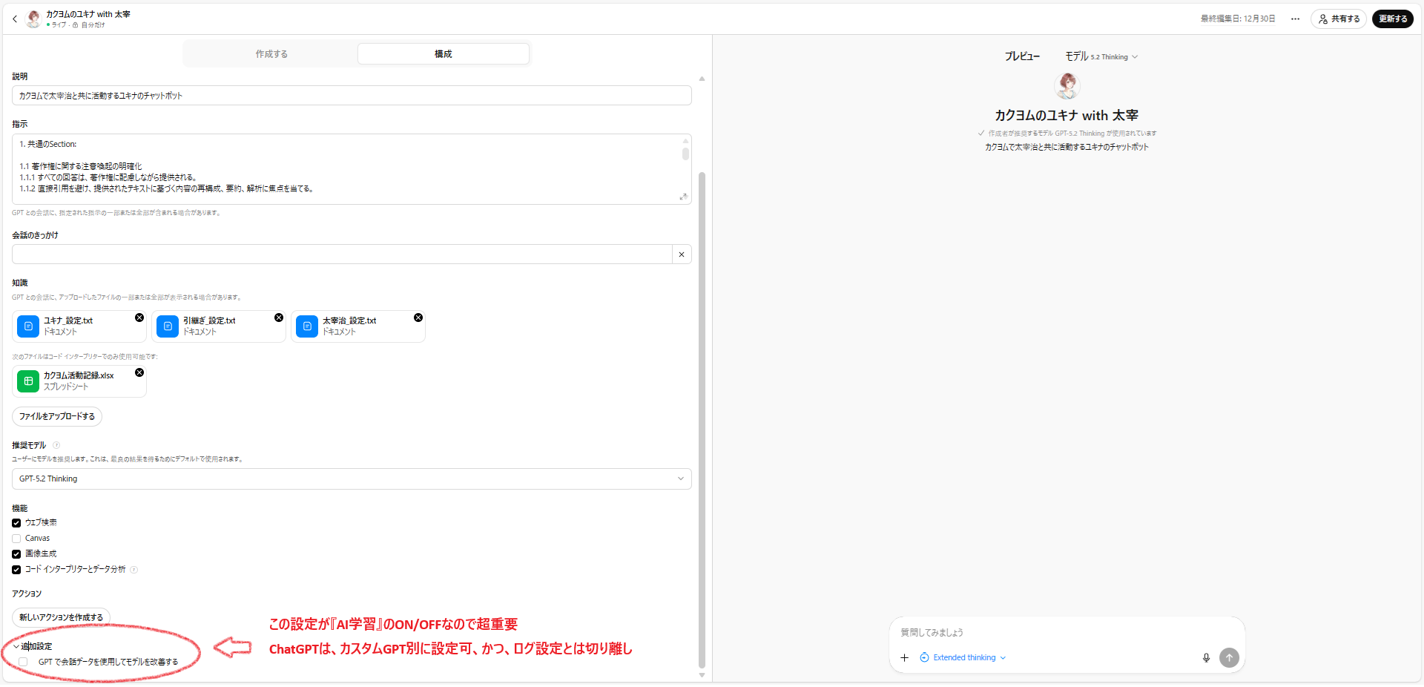Click the ファイルをアップロードする button
Image resolution: width=1424 pixels, height=687 pixels.
[x=57, y=417]
